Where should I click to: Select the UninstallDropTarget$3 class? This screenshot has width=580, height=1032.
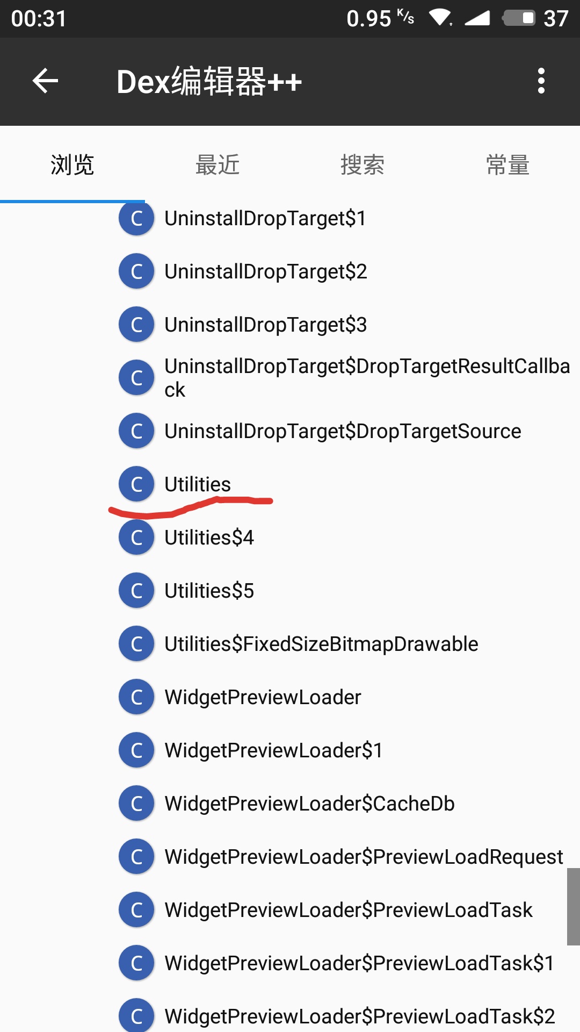(265, 325)
